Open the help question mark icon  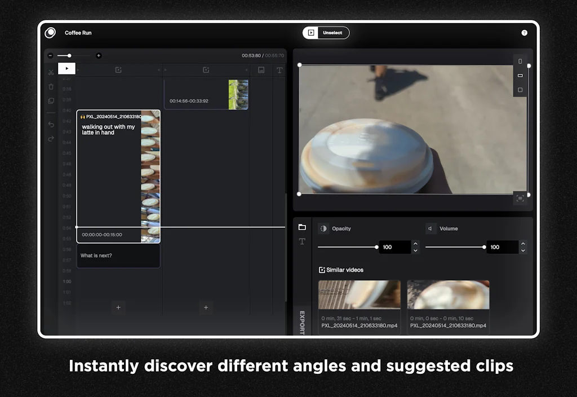[x=524, y=33]
